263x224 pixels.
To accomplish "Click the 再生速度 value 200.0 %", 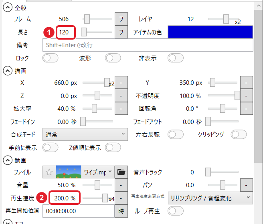I will point(65,198).
